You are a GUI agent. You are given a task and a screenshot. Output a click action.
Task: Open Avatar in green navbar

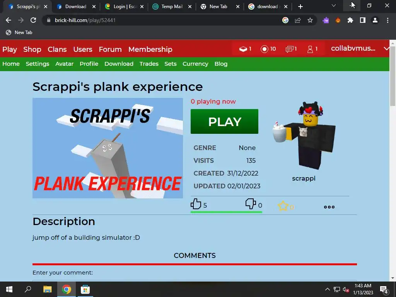click(65, 64)
